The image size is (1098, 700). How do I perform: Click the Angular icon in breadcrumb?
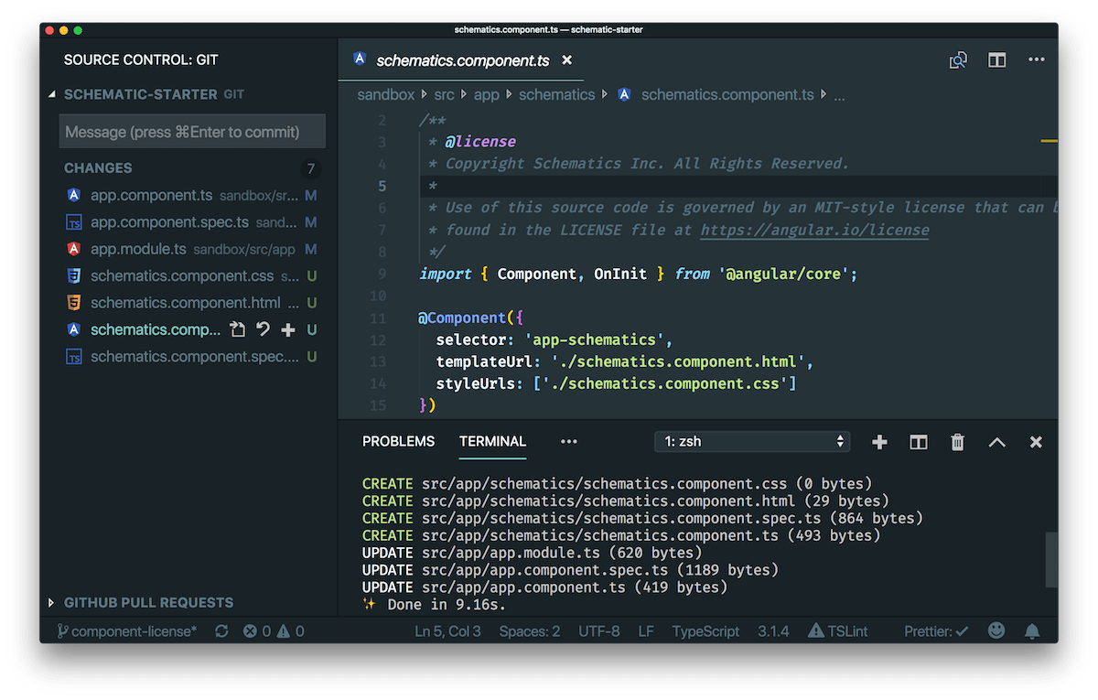tap(625, 94)
